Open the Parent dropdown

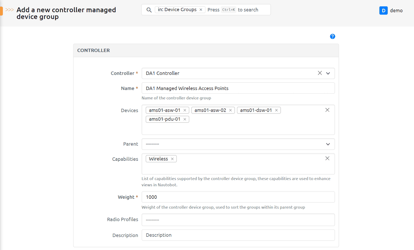[x=238, y=144]
